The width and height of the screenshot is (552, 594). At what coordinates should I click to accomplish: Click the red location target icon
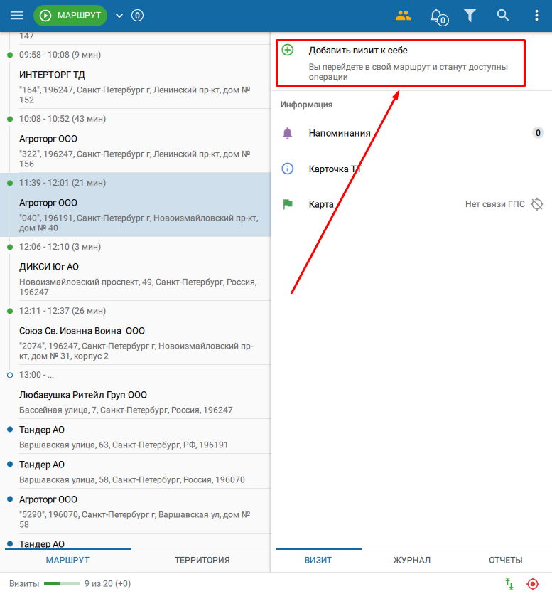[x=533, y=584]
